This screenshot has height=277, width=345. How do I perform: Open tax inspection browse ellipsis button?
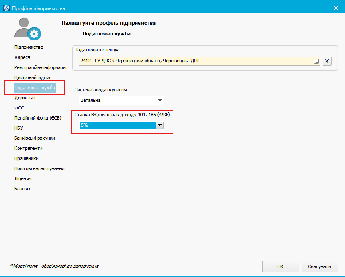point(316,61)
